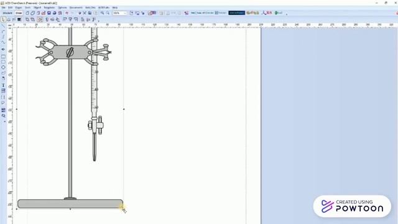Select the Rounded Rectangle tool
The width and height of the screenshot is (398, 224).
(x=3, y=62)
